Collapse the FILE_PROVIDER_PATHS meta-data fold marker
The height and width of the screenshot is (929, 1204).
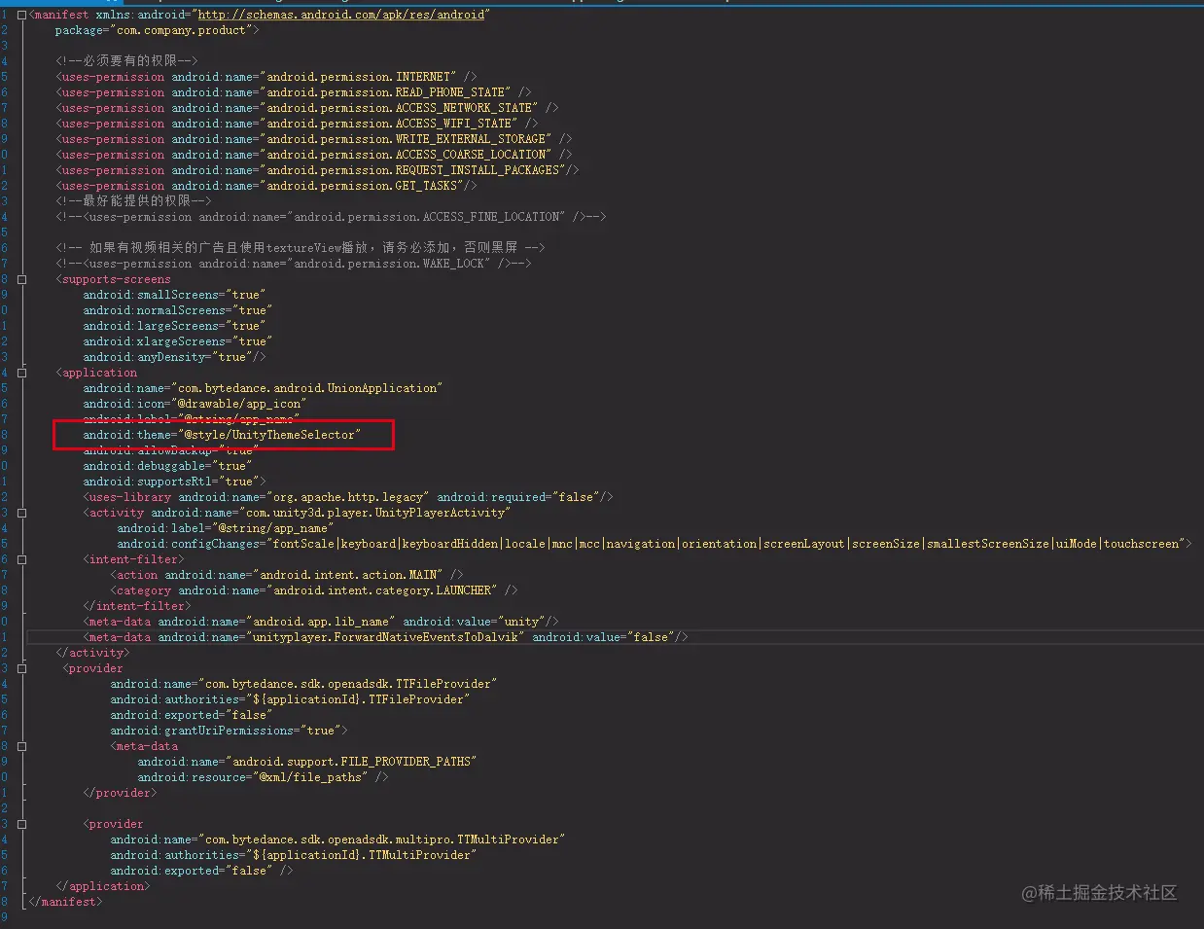coord(21,746)
